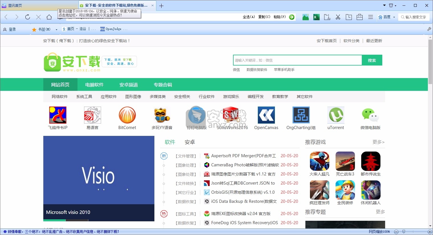This screenshot has width=433, height=235.
Task: Go to browser home page icon
Action: pyautogui.click(x=49, y=17)
